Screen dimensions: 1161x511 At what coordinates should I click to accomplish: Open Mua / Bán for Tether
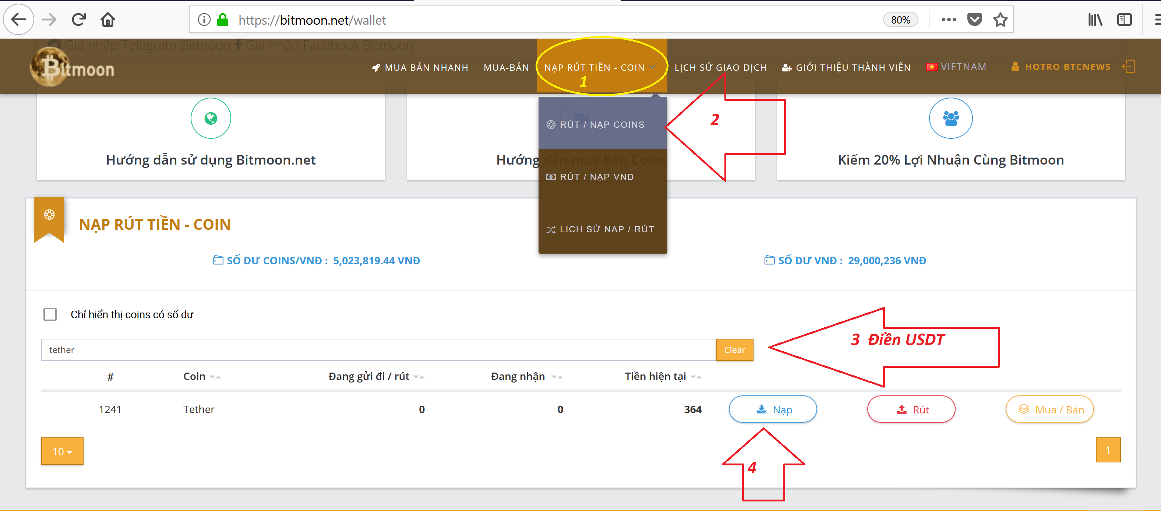[x=1050, y=409]
